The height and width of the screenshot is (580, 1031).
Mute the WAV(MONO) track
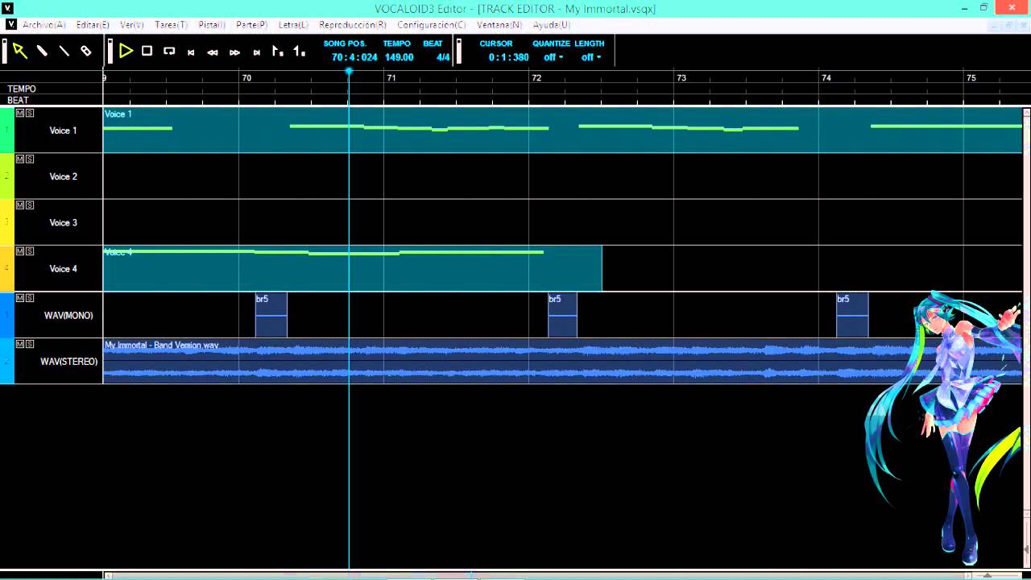click(x=20, y=297)
